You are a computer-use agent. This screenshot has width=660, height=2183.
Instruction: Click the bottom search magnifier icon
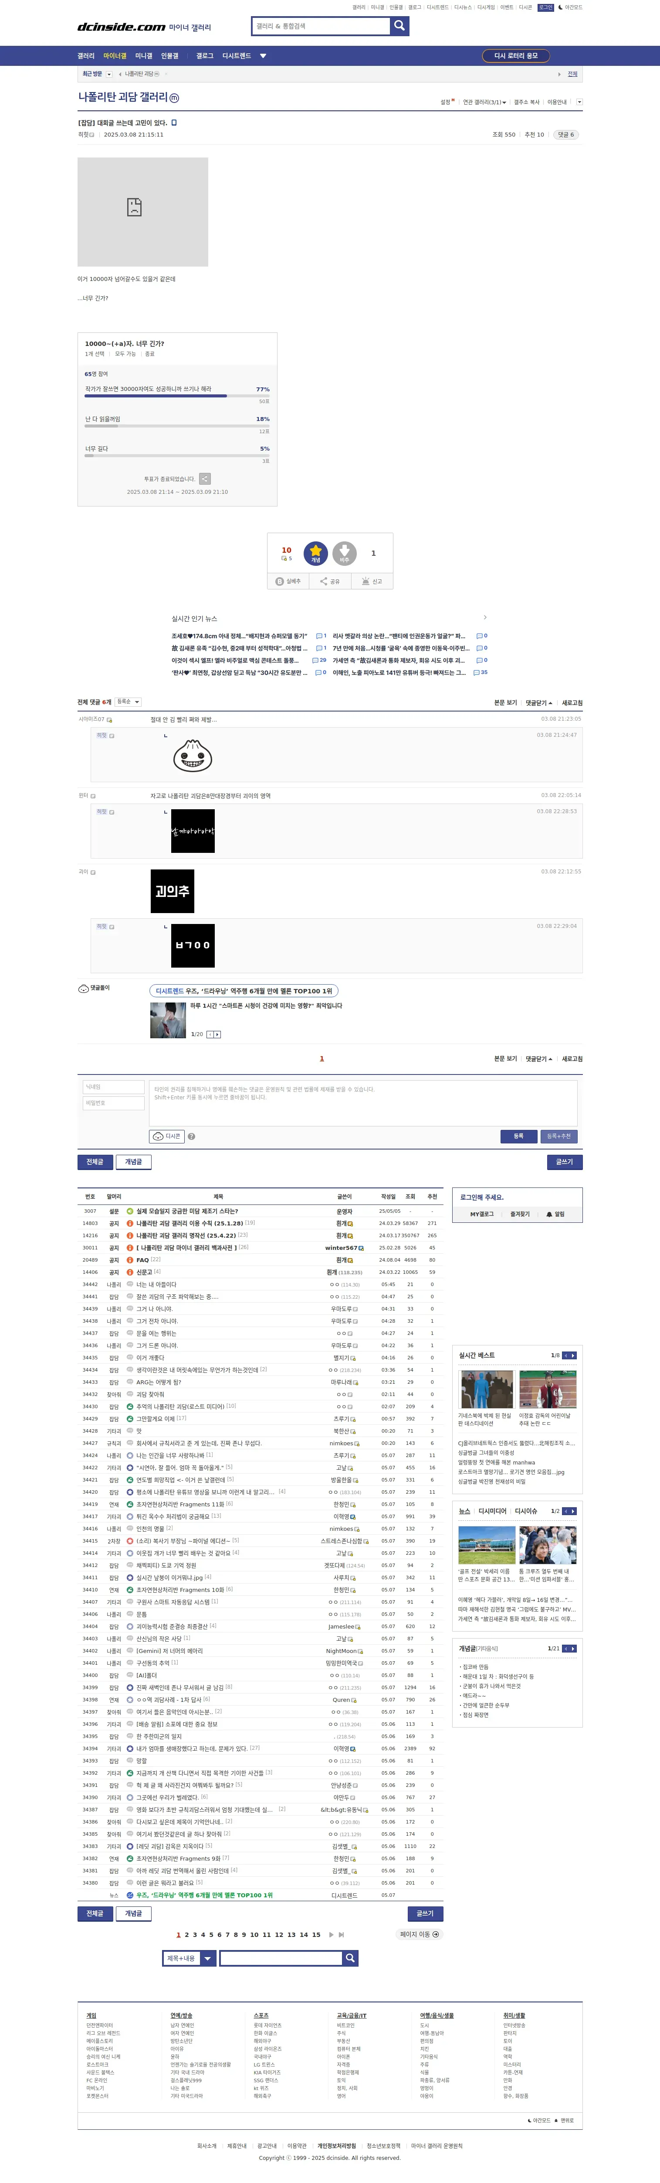click(349, 1958)
